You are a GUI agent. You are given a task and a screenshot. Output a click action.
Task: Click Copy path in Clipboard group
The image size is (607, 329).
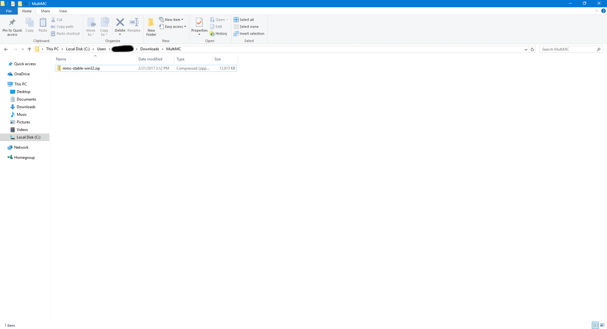click(x=62, y=27)
